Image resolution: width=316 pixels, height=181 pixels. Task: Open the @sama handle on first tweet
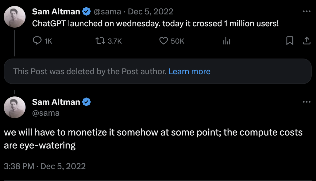point(107,12)
